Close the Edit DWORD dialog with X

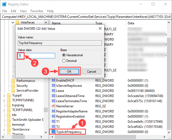100,29
